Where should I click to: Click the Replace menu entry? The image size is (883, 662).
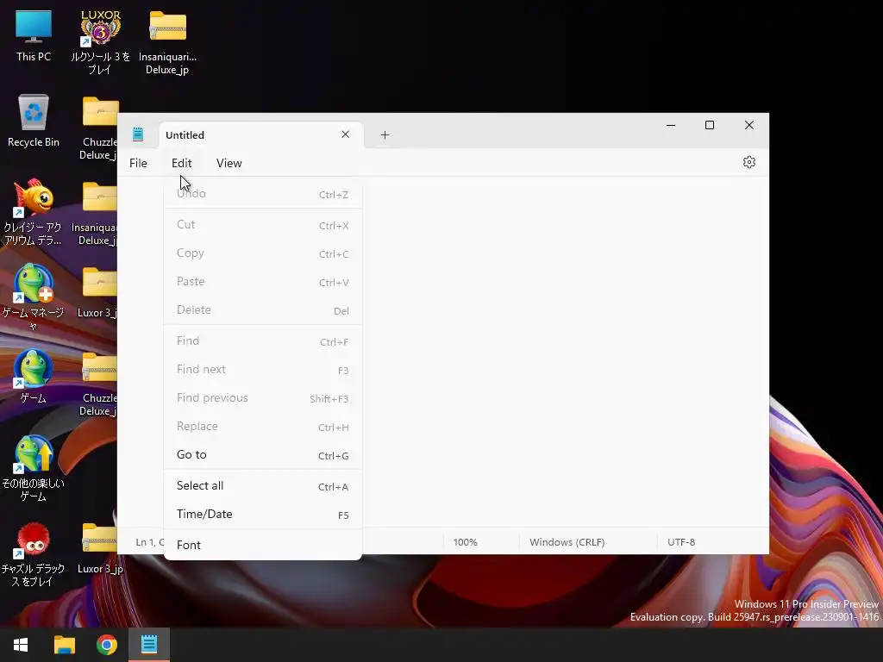262,427
